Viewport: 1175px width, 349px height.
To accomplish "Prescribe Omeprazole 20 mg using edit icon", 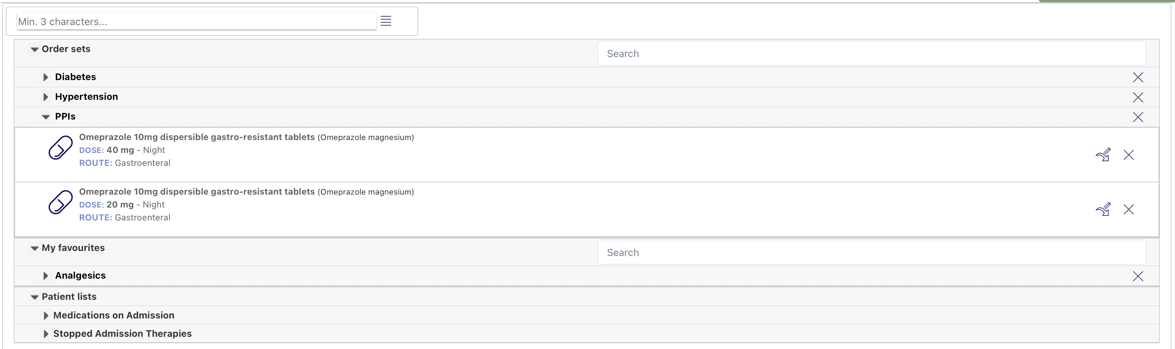I will click(x=1103, y=210).
